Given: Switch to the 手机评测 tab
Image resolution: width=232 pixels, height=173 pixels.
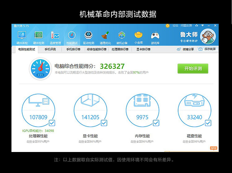Looking at the screenshot, I should click(x=50, y=49).
